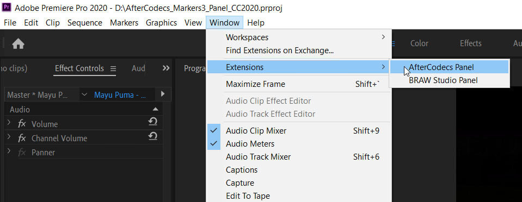Open the Clip menu
The width and height of the screenshot is (522, 202).
53,23
